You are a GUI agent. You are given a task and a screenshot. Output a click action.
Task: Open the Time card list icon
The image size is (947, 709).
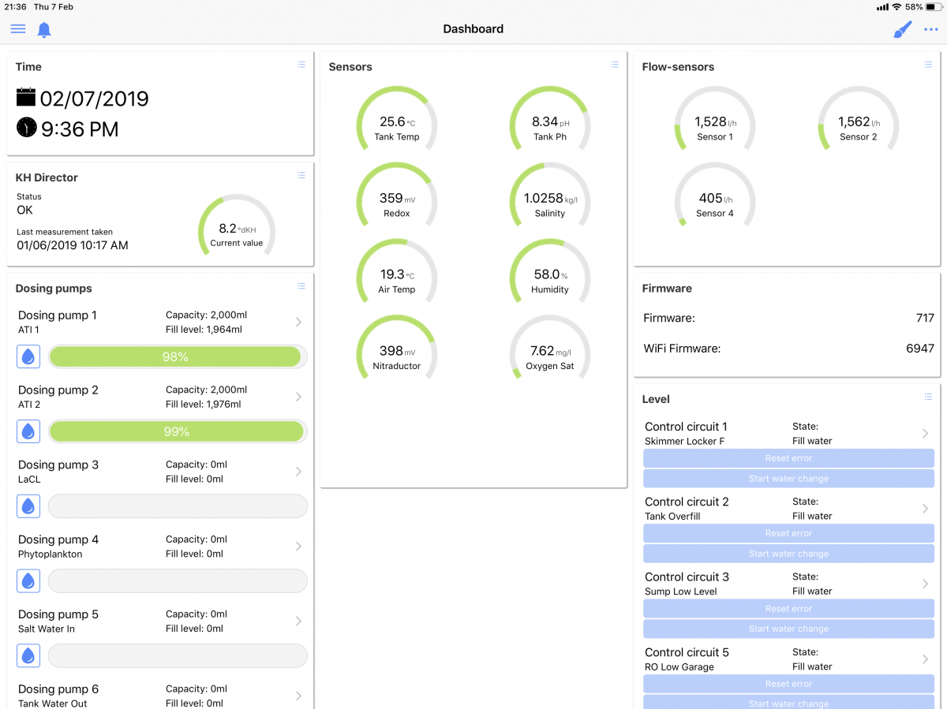click(301, 65)
